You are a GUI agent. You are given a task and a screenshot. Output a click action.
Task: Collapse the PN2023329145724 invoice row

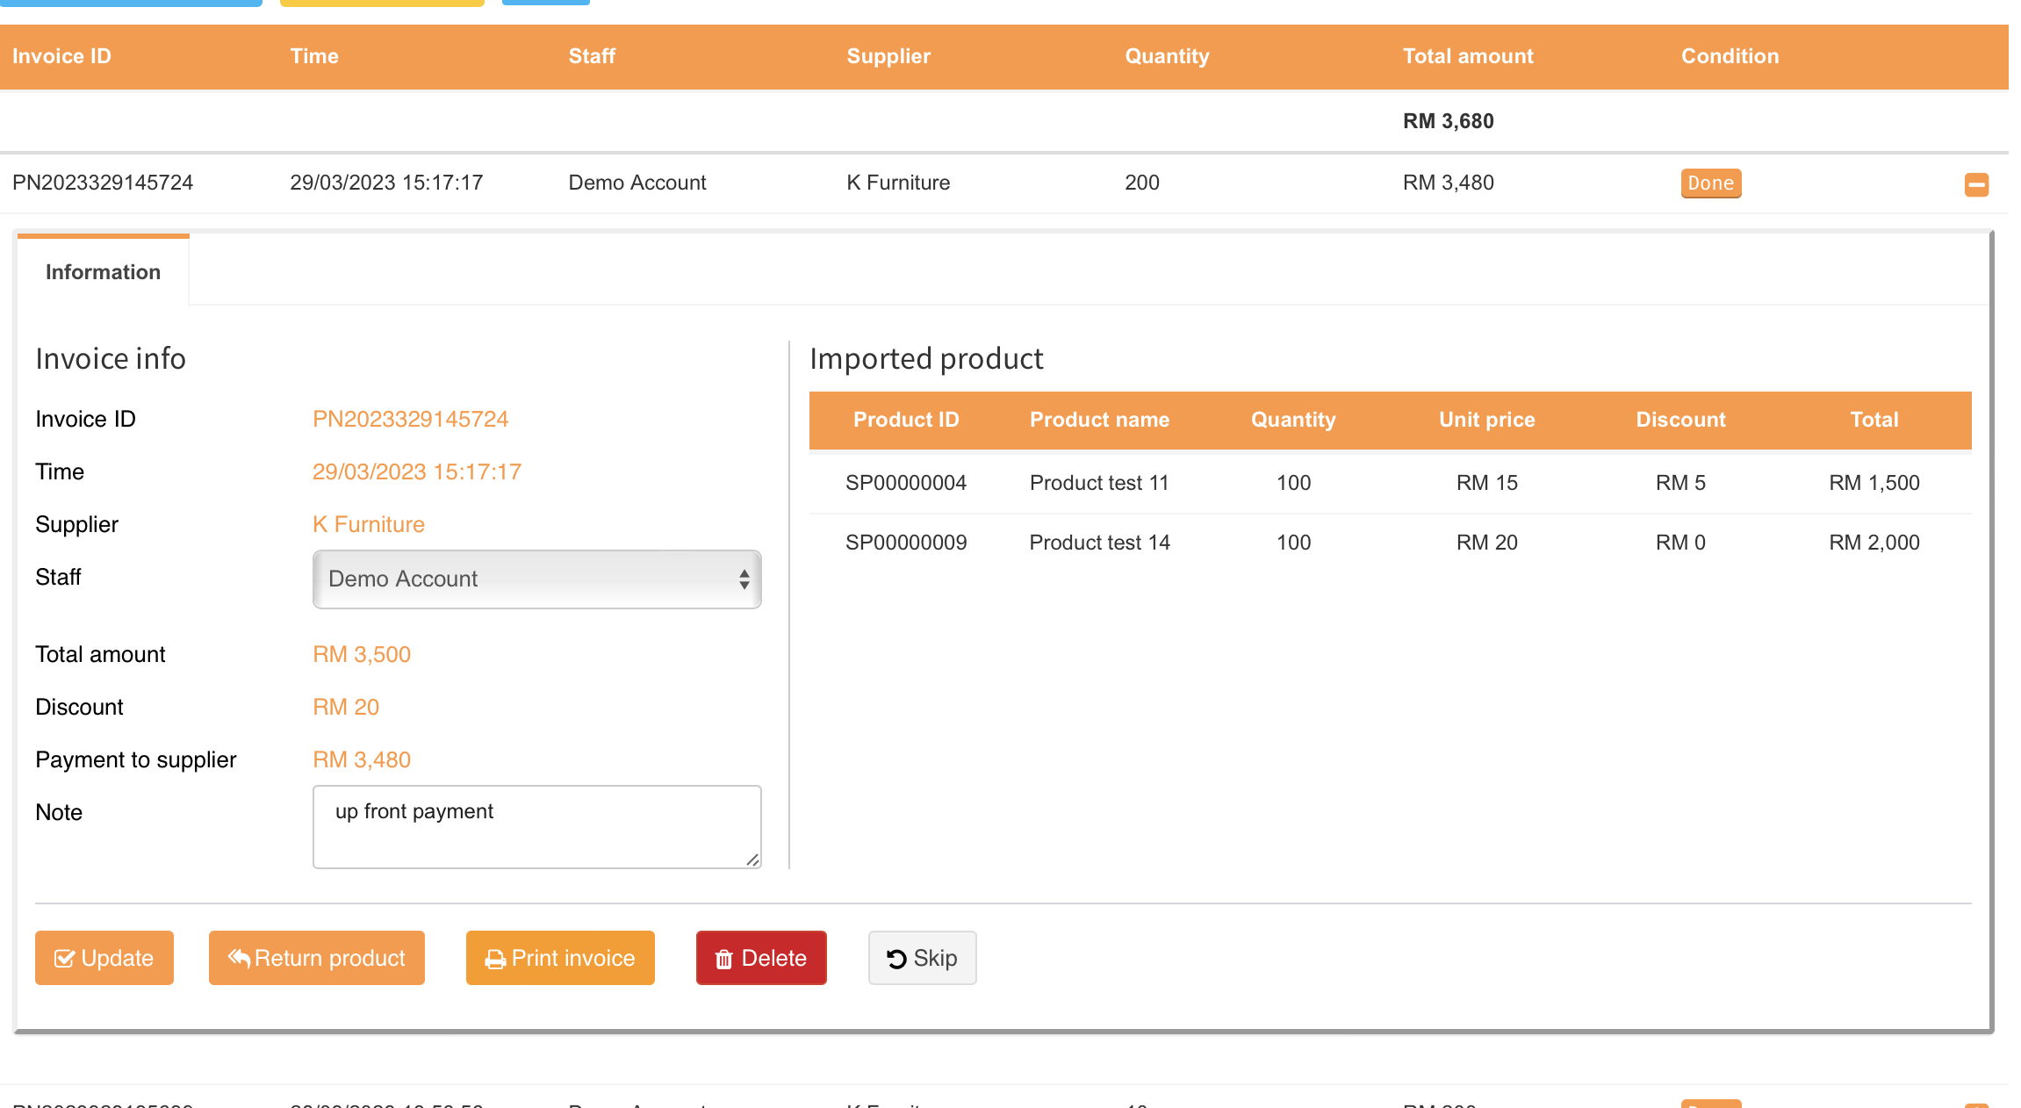1976,184
